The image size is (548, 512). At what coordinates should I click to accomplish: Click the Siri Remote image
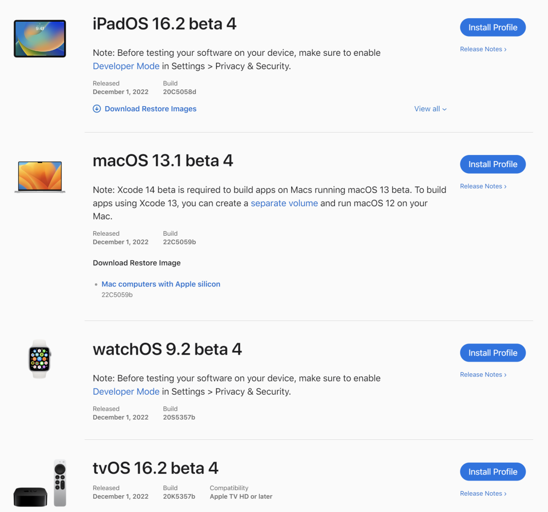pyautogui.click(x=60, y=483)
